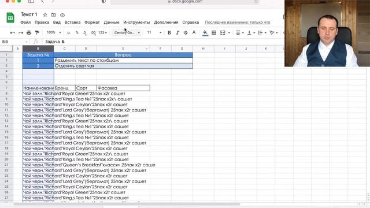Open the Дополнения menu
The image size is (370, 208).
[166, 23]
